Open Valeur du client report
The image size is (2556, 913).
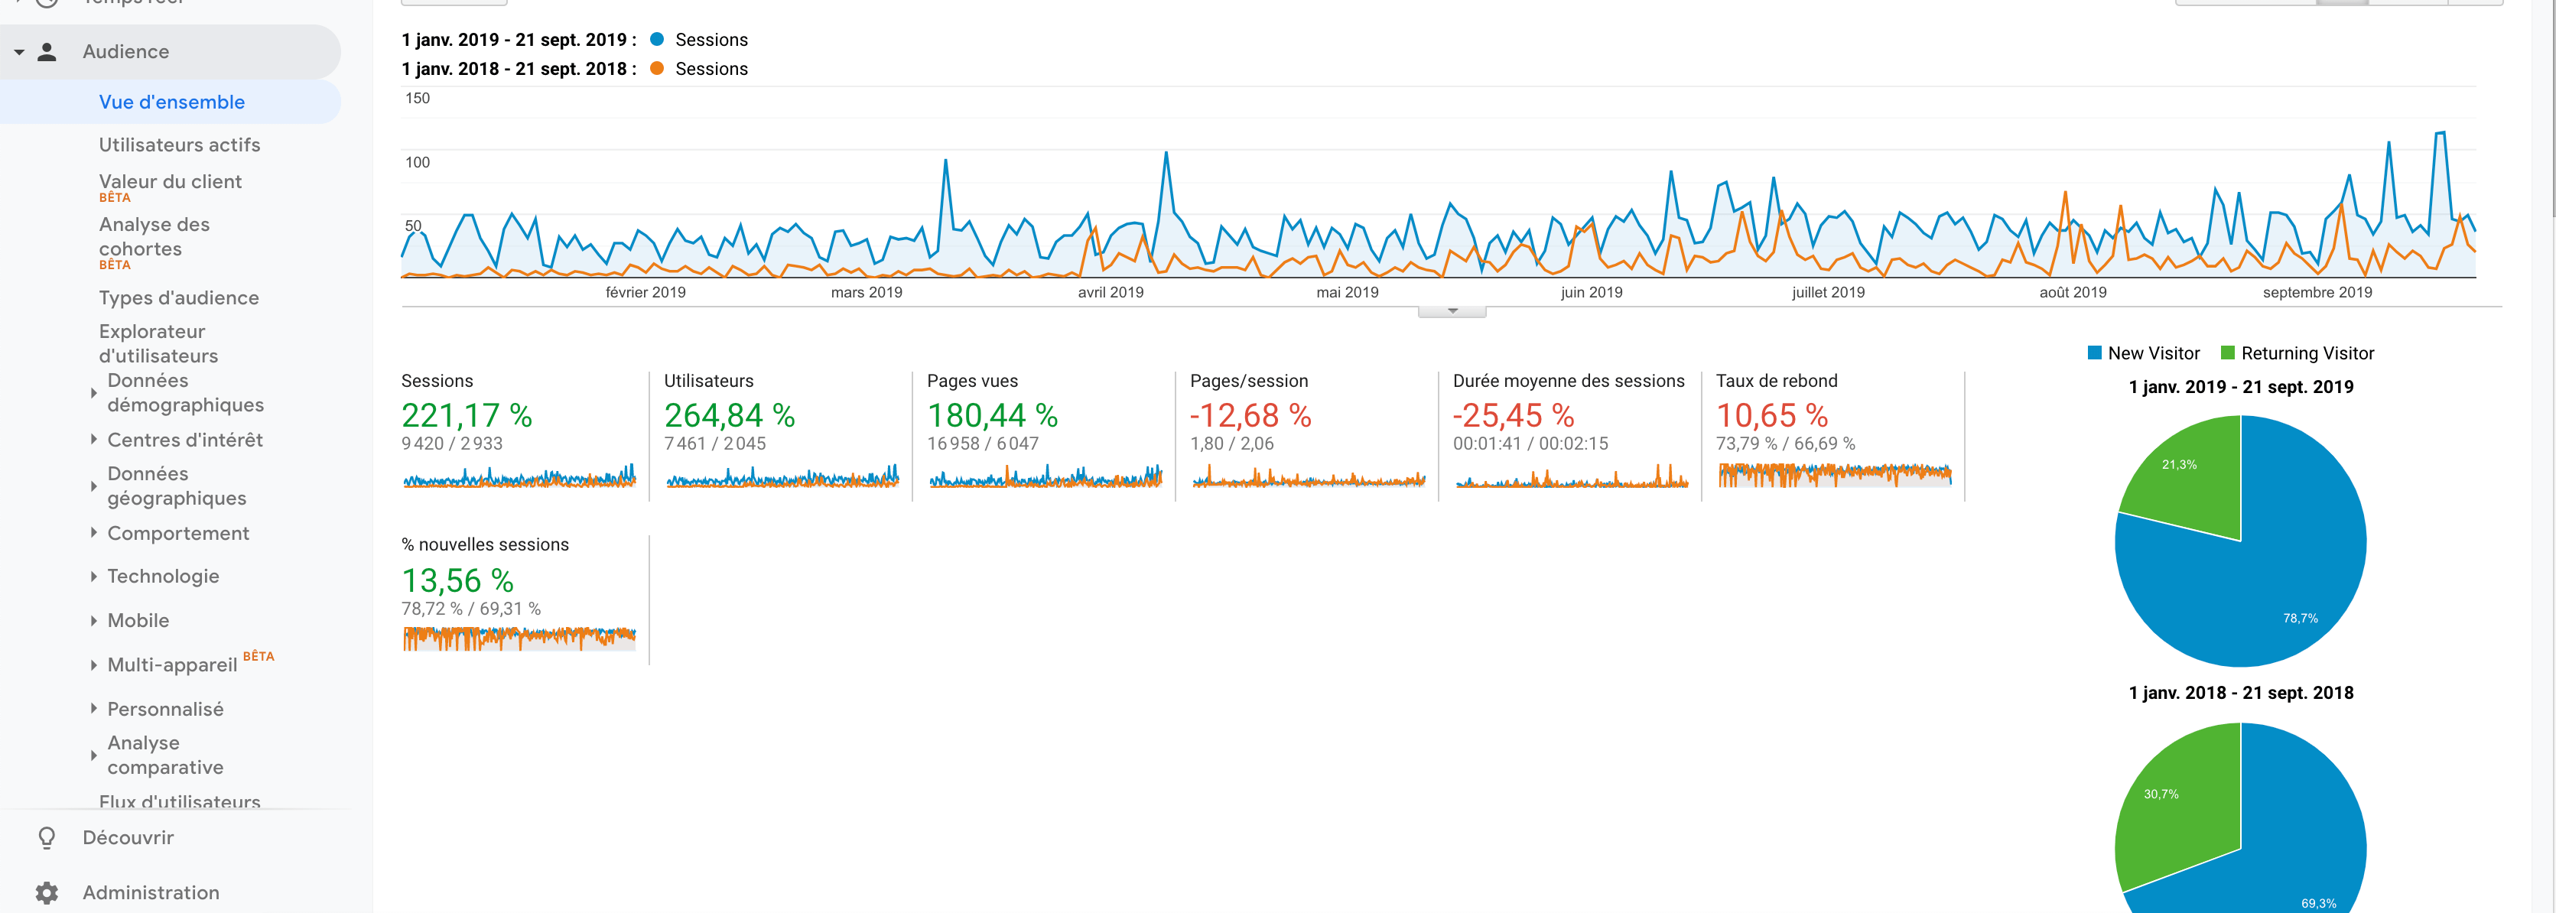(x=170, y=182)
